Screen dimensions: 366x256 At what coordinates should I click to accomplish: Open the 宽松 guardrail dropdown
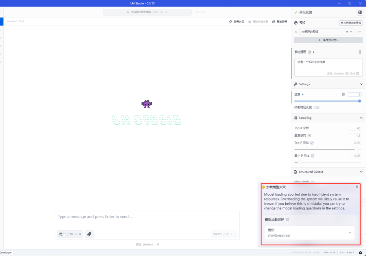pos(310,232)
